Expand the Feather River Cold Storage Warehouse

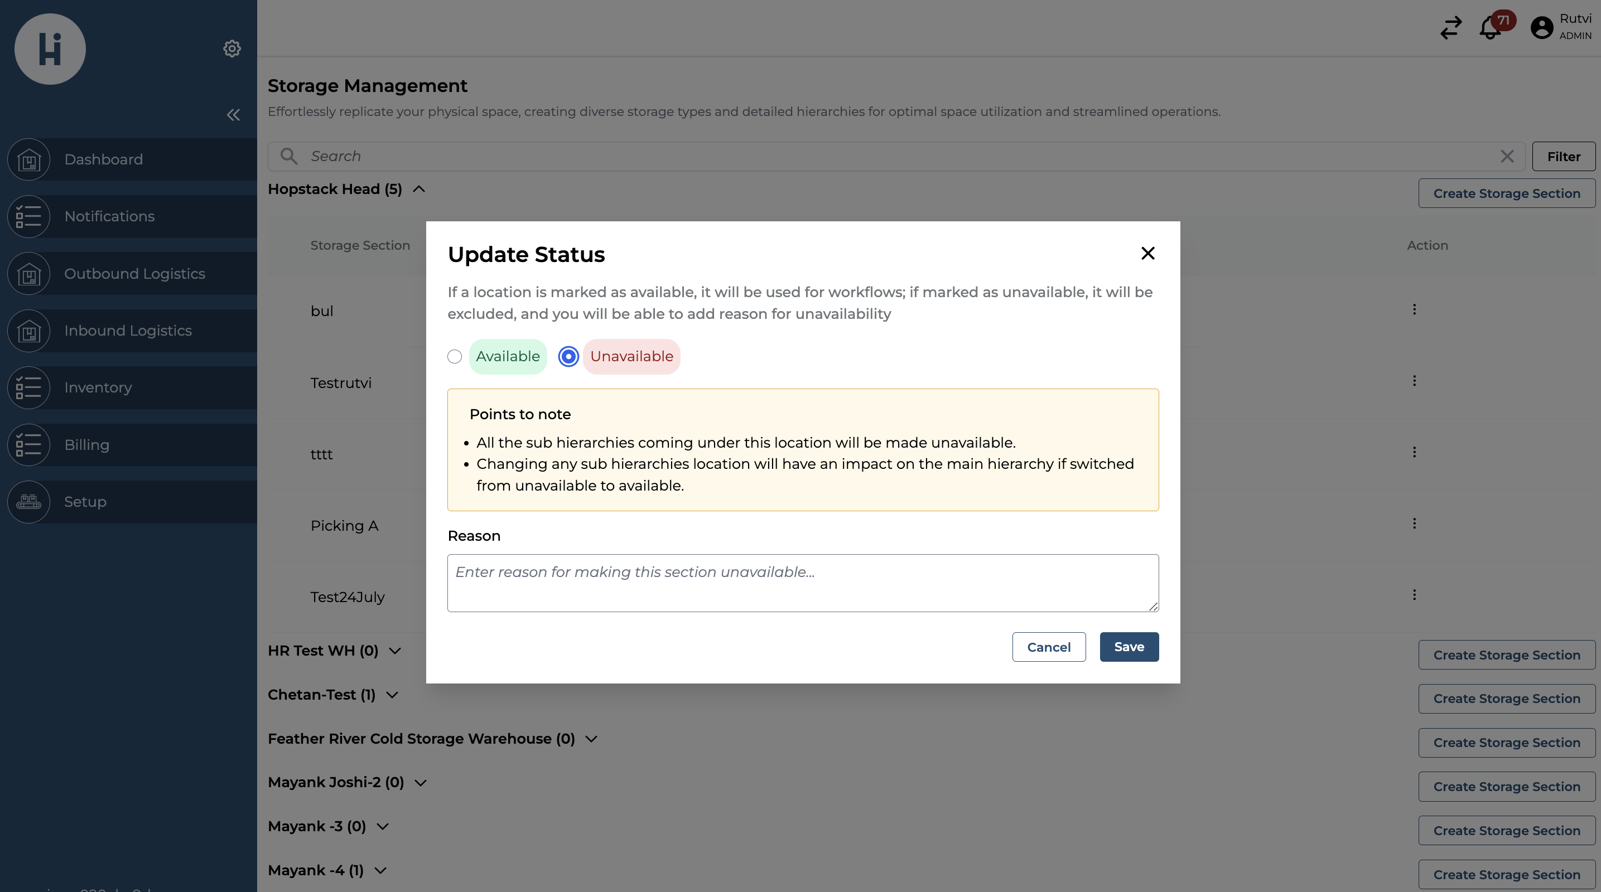coord(591,739)
